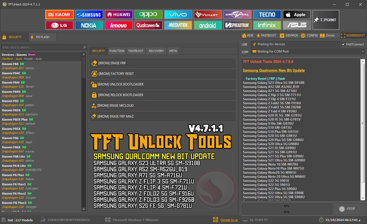367x224 pixels.
Task: Open the OPPO brand module
Action: click(148, 14)
